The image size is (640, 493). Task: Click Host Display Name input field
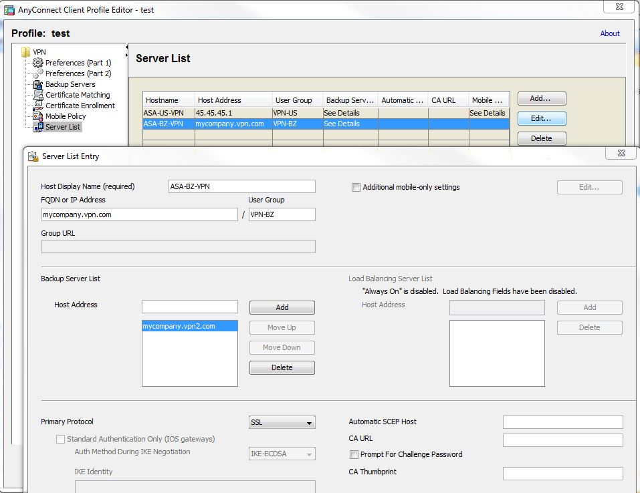point(241,186)
